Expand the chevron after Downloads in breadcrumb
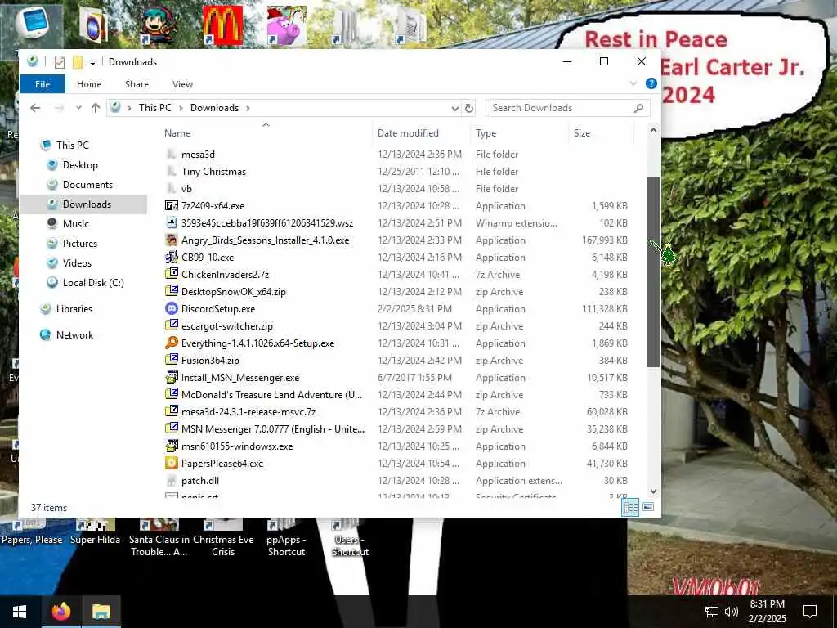The image size is (837, 628). click(x=248, y=108)
